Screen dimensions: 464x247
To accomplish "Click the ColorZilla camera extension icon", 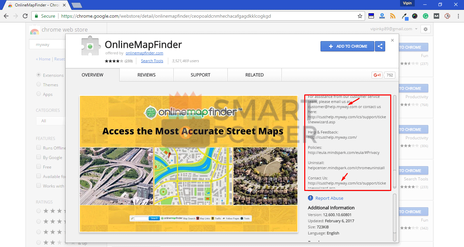I will (x=415, y=16).
